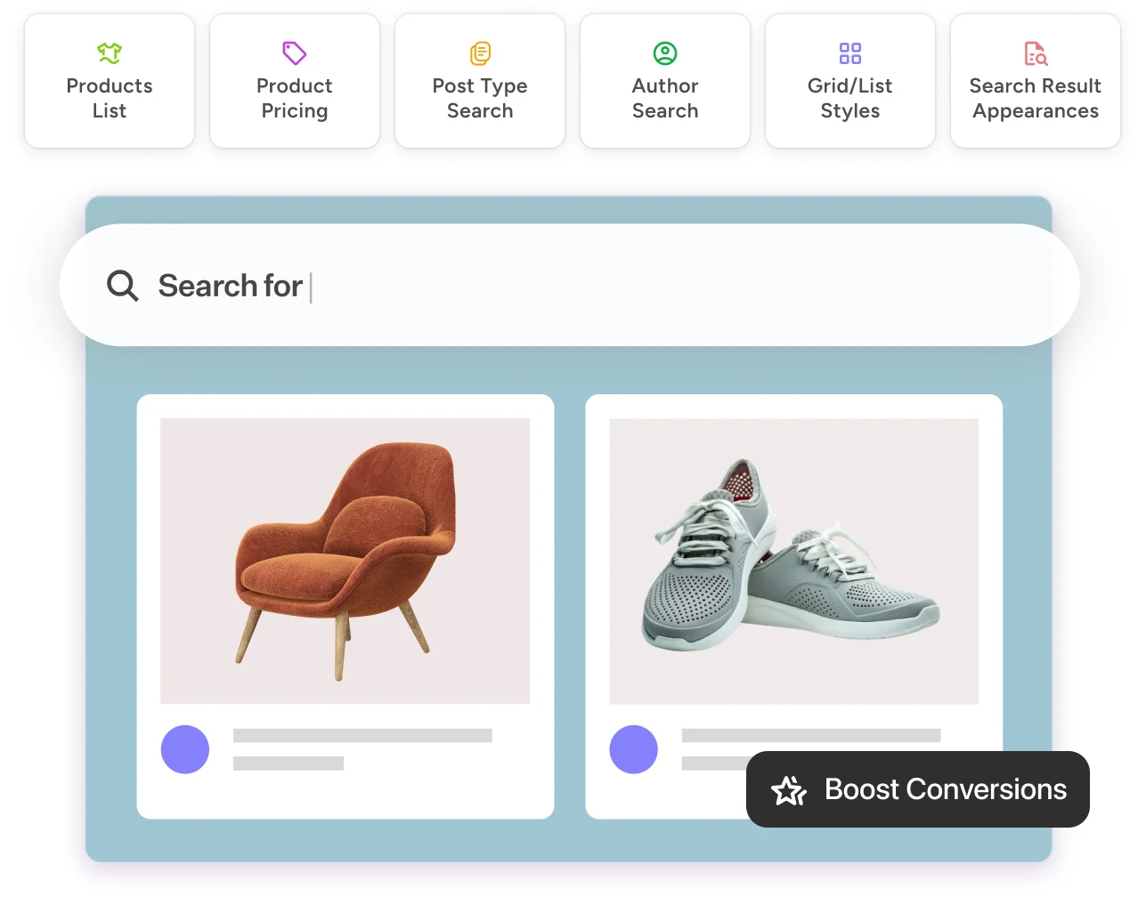Click the magnifying glass inside the search bar
1138x897 pixels.
click(x=122, y=286)
